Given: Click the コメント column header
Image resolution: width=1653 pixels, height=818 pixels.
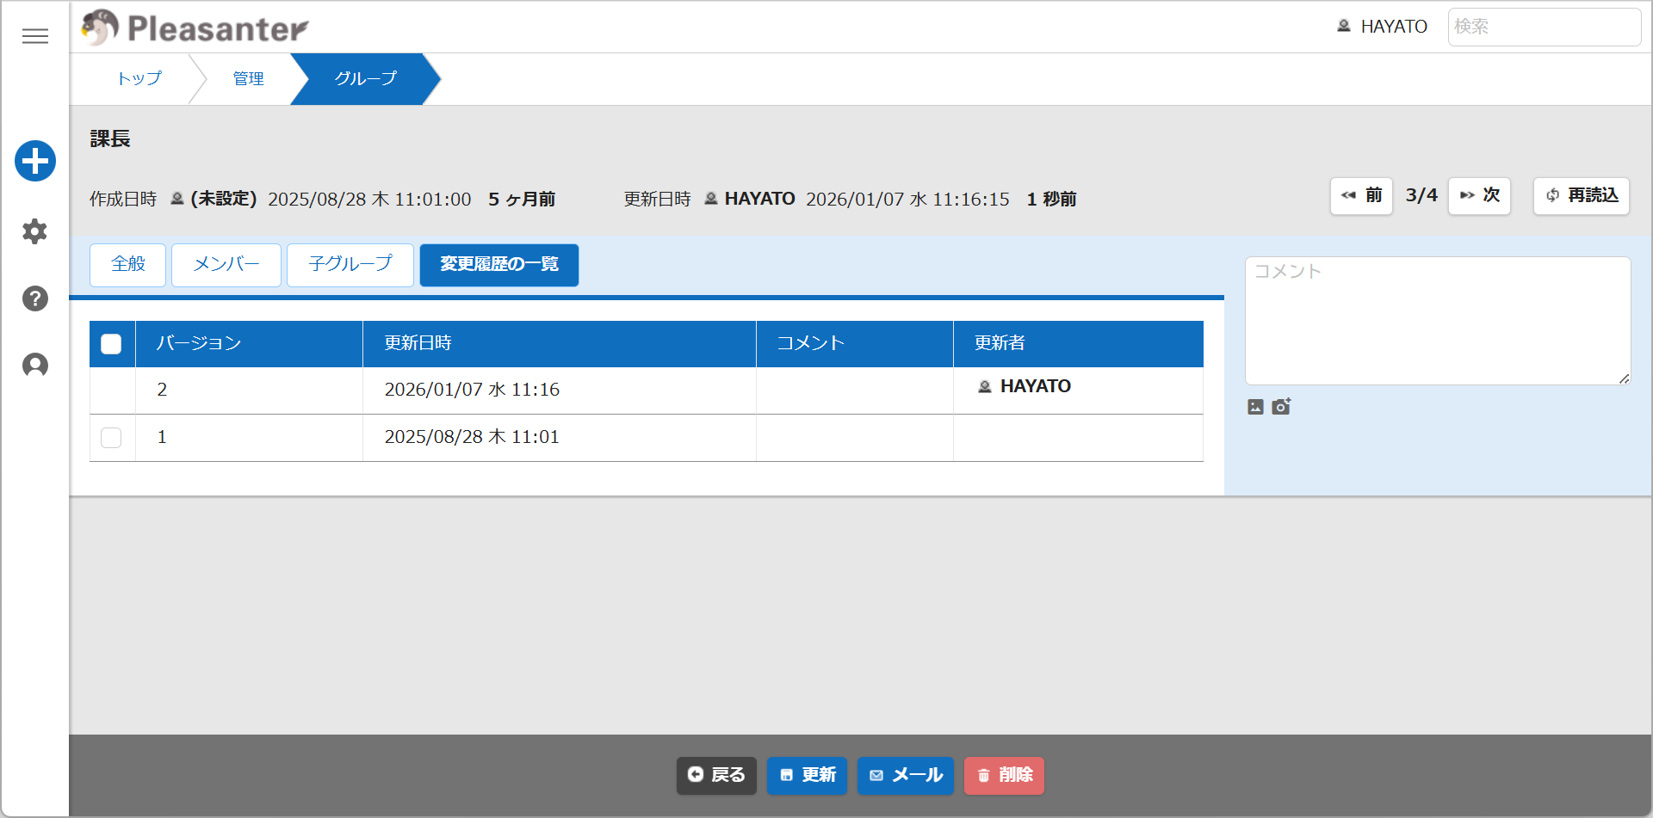Looking at the screenshot, I should (x=855, y=344).
